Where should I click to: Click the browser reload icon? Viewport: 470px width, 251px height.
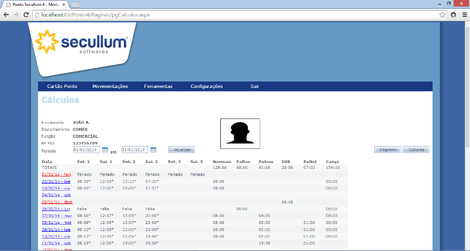26,14
